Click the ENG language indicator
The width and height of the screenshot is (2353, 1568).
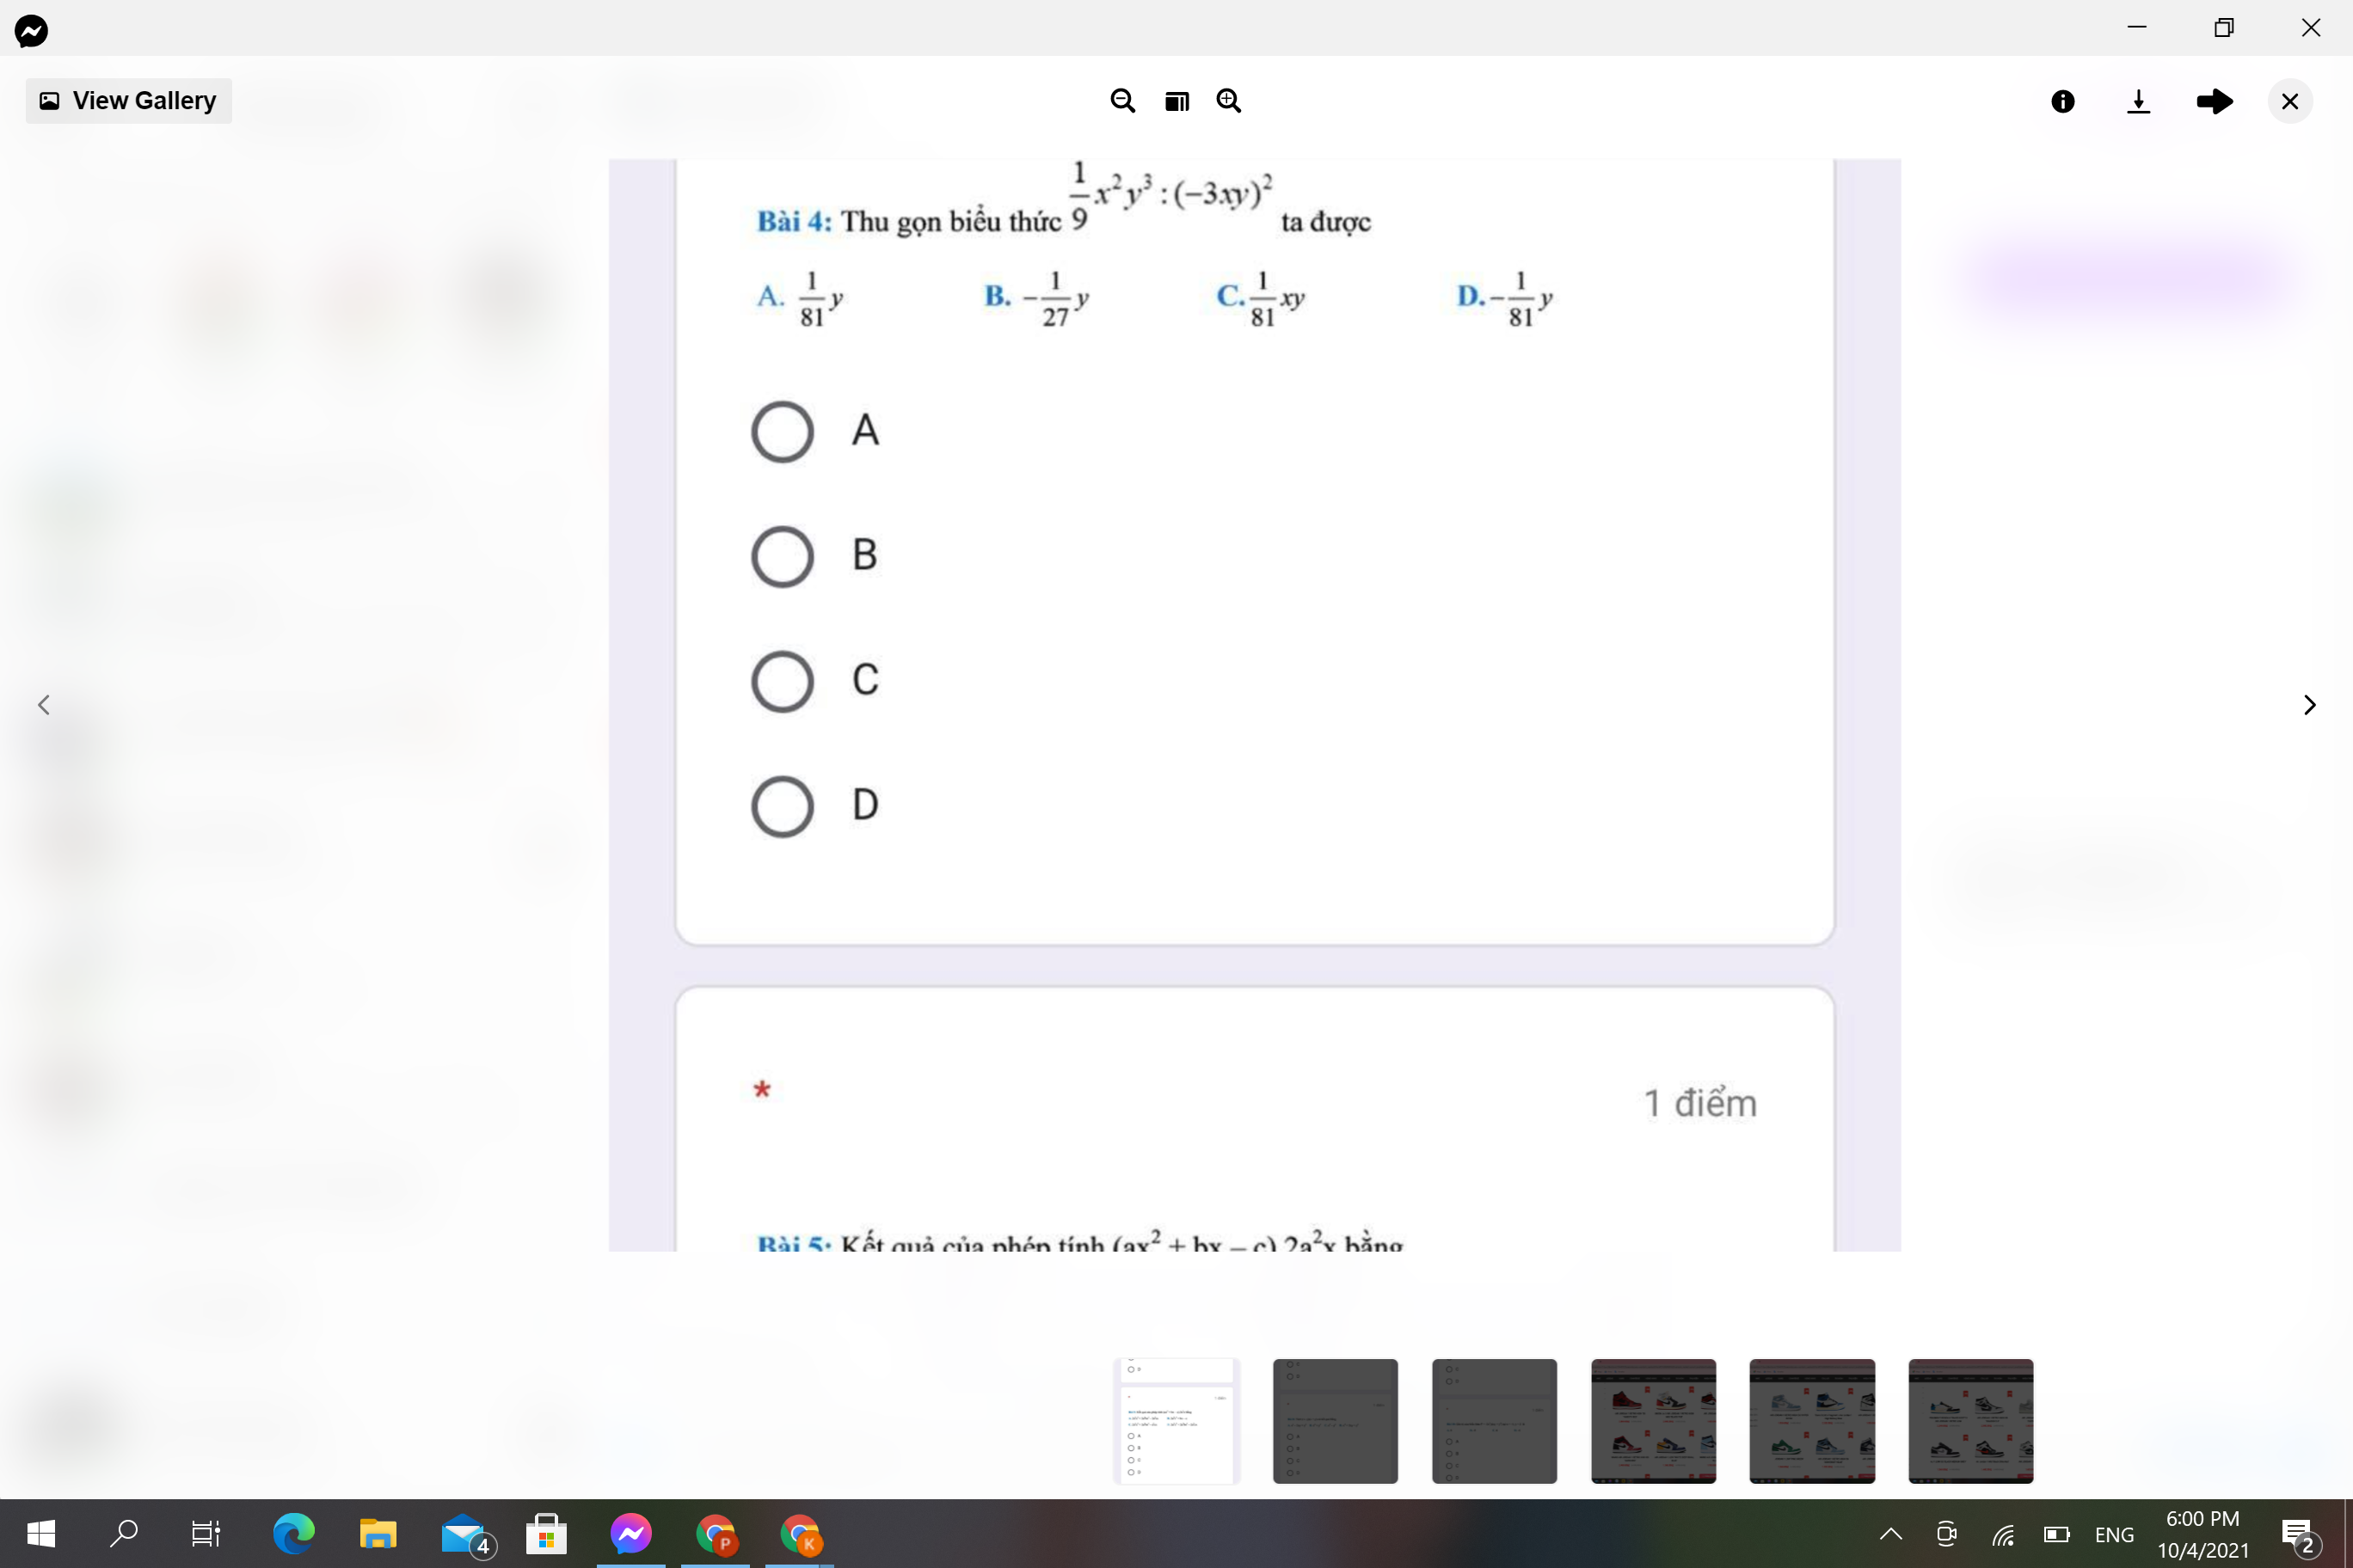[2113, 1534]
